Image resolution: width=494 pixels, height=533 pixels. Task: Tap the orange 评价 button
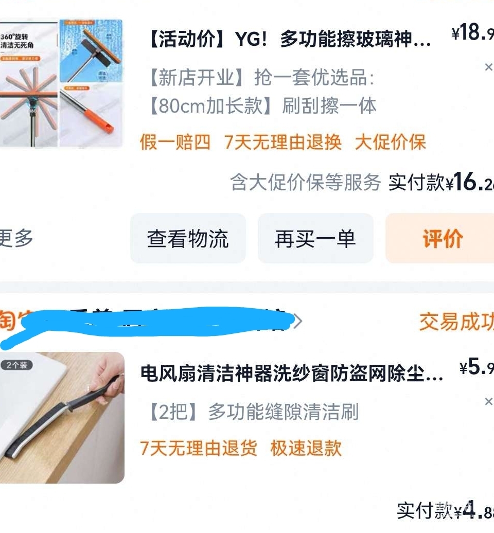[x=440, y=238]
